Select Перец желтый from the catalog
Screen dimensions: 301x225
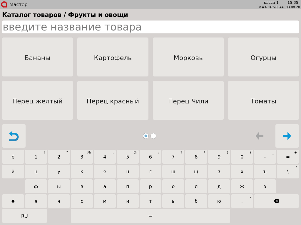click(x=37, y=100)
